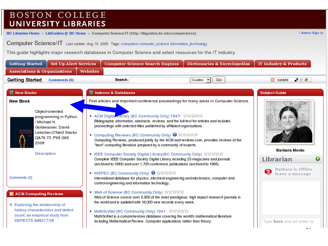Open the Websites tab
The width and height of the screenshot is (328, 246).
90,71
